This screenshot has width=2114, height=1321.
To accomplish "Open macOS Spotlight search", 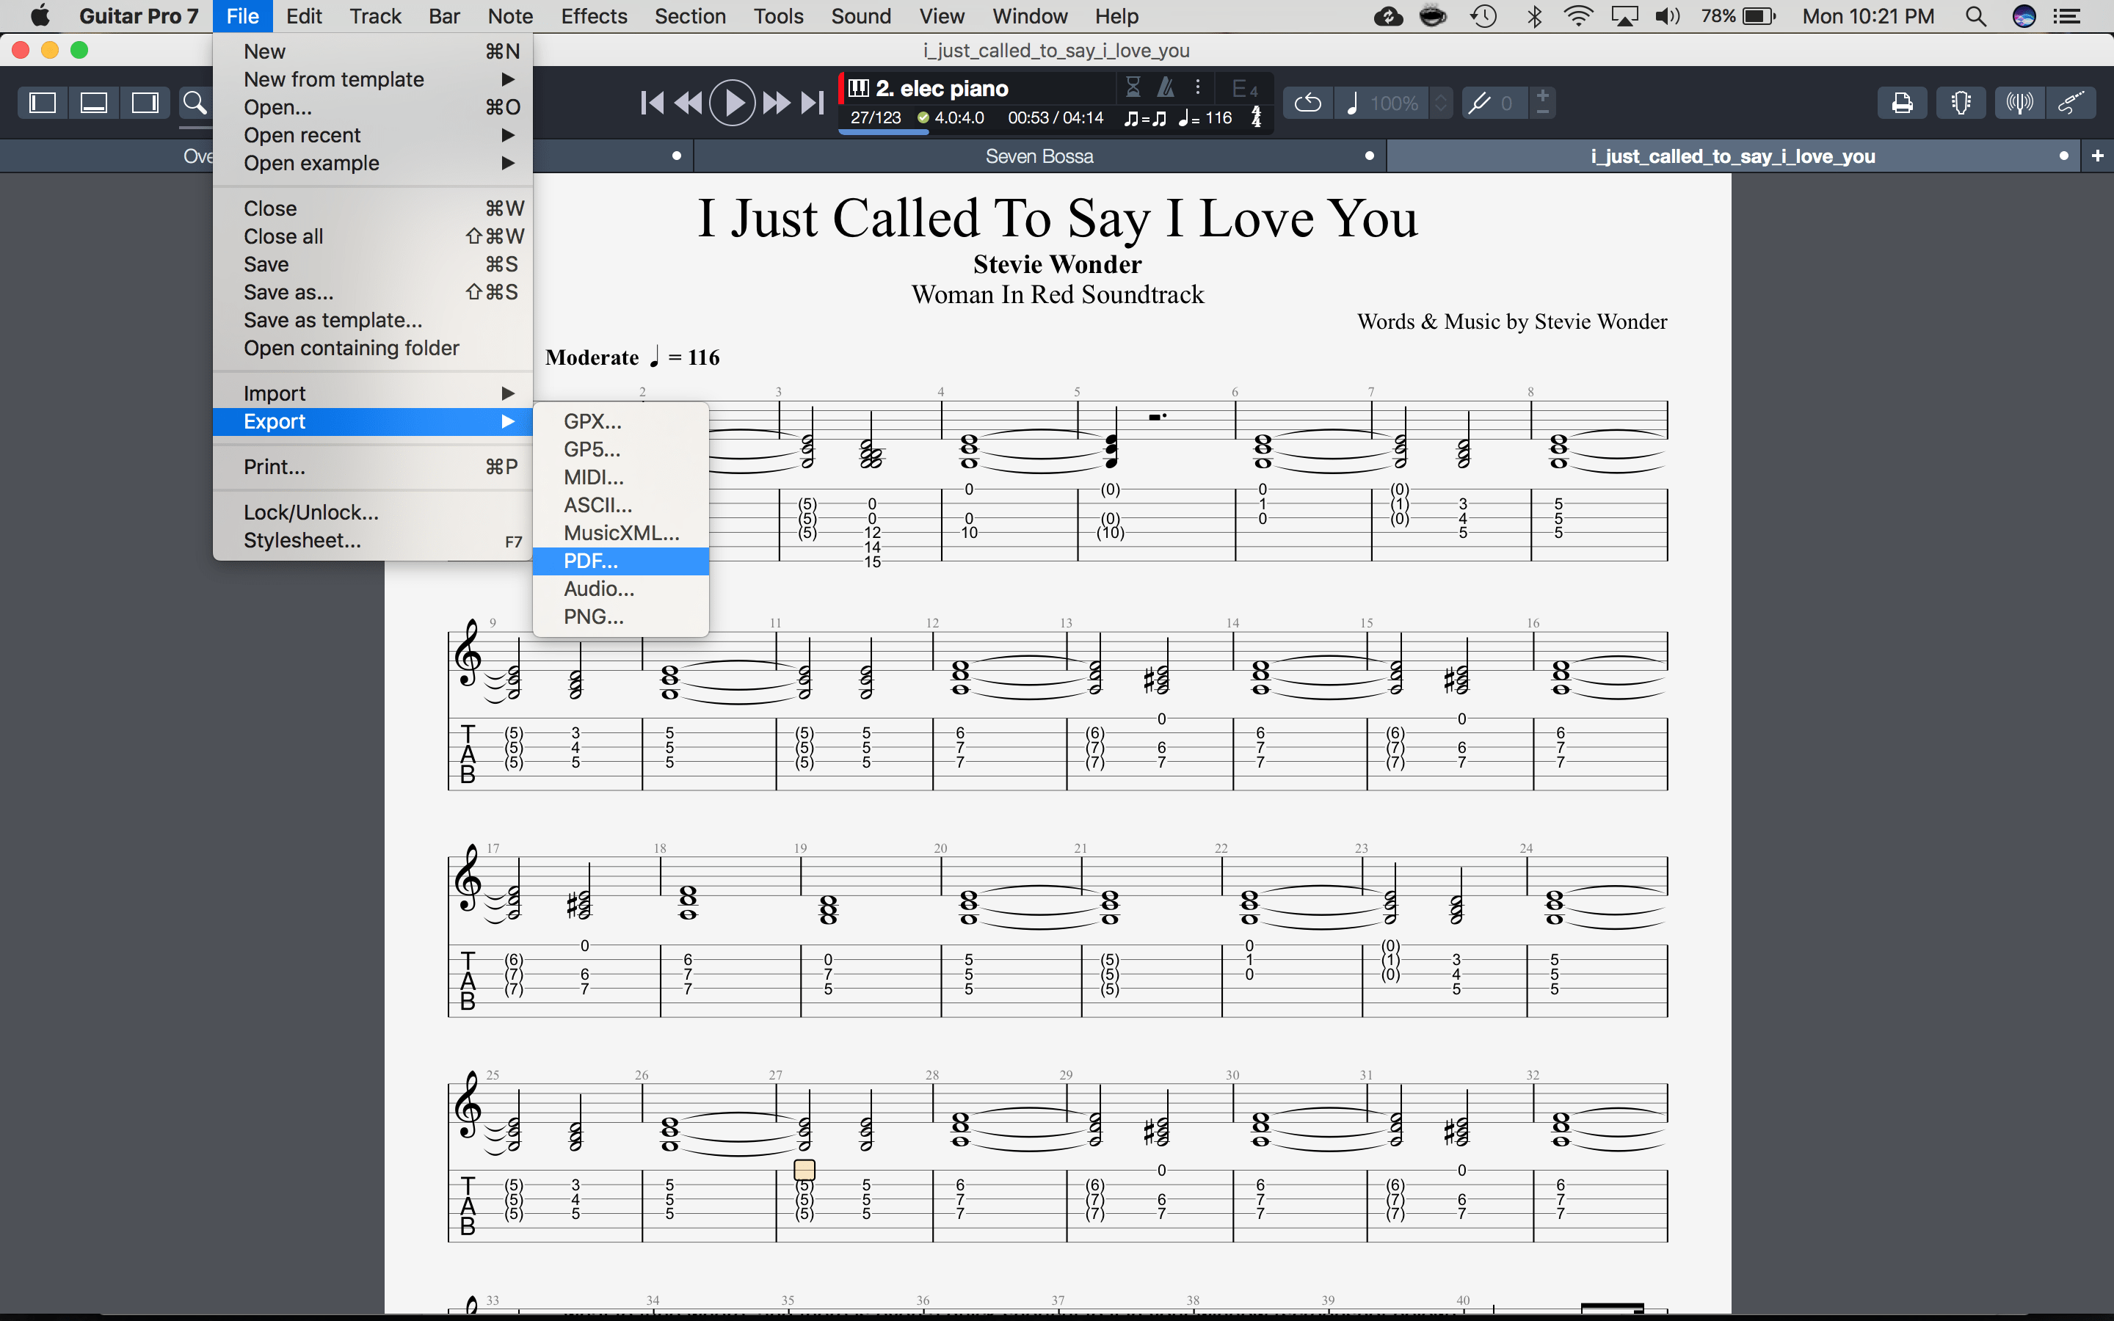I will [1976, 17].
